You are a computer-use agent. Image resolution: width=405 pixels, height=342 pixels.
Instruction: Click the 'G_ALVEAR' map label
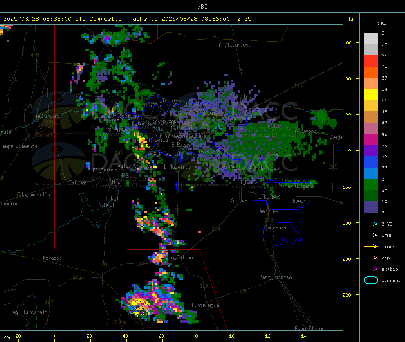click(269, 197)
